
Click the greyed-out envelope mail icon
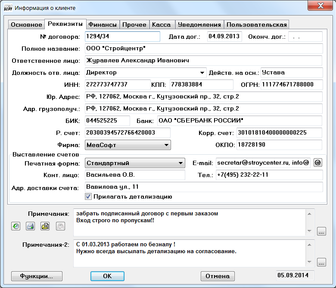pyautogui.click(x=60, y=226)
